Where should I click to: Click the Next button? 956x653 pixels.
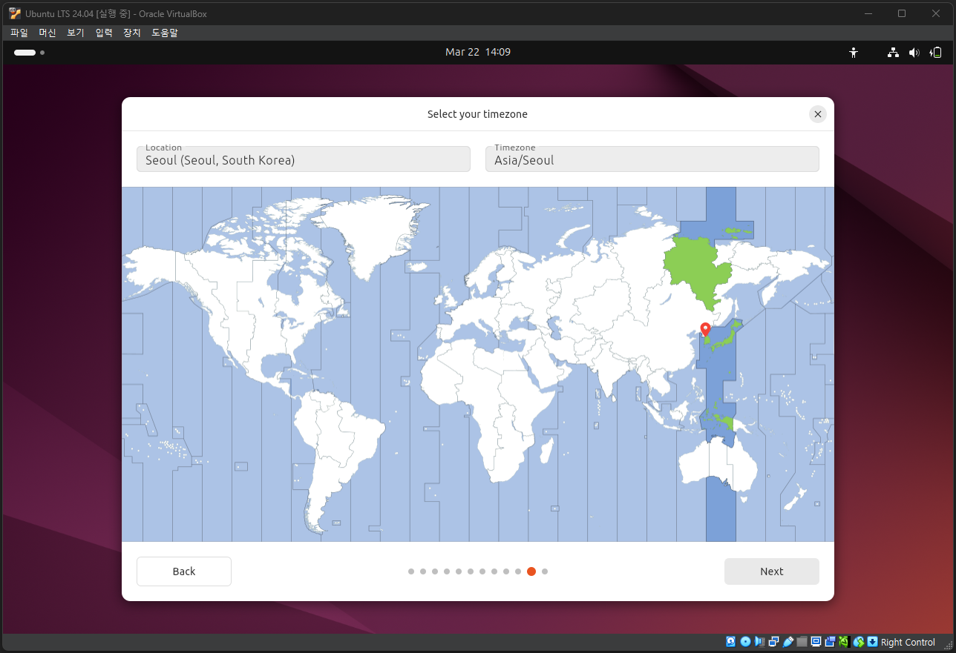[x=772, y=571]
